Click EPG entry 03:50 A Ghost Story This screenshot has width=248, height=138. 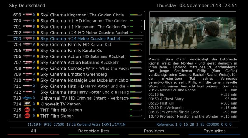coord(193,99)
